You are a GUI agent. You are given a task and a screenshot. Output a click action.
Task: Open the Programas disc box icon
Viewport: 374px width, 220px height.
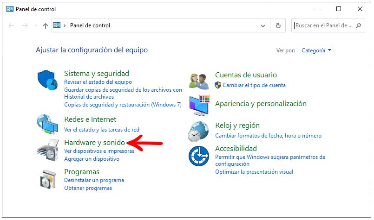[x=48, y=180]
